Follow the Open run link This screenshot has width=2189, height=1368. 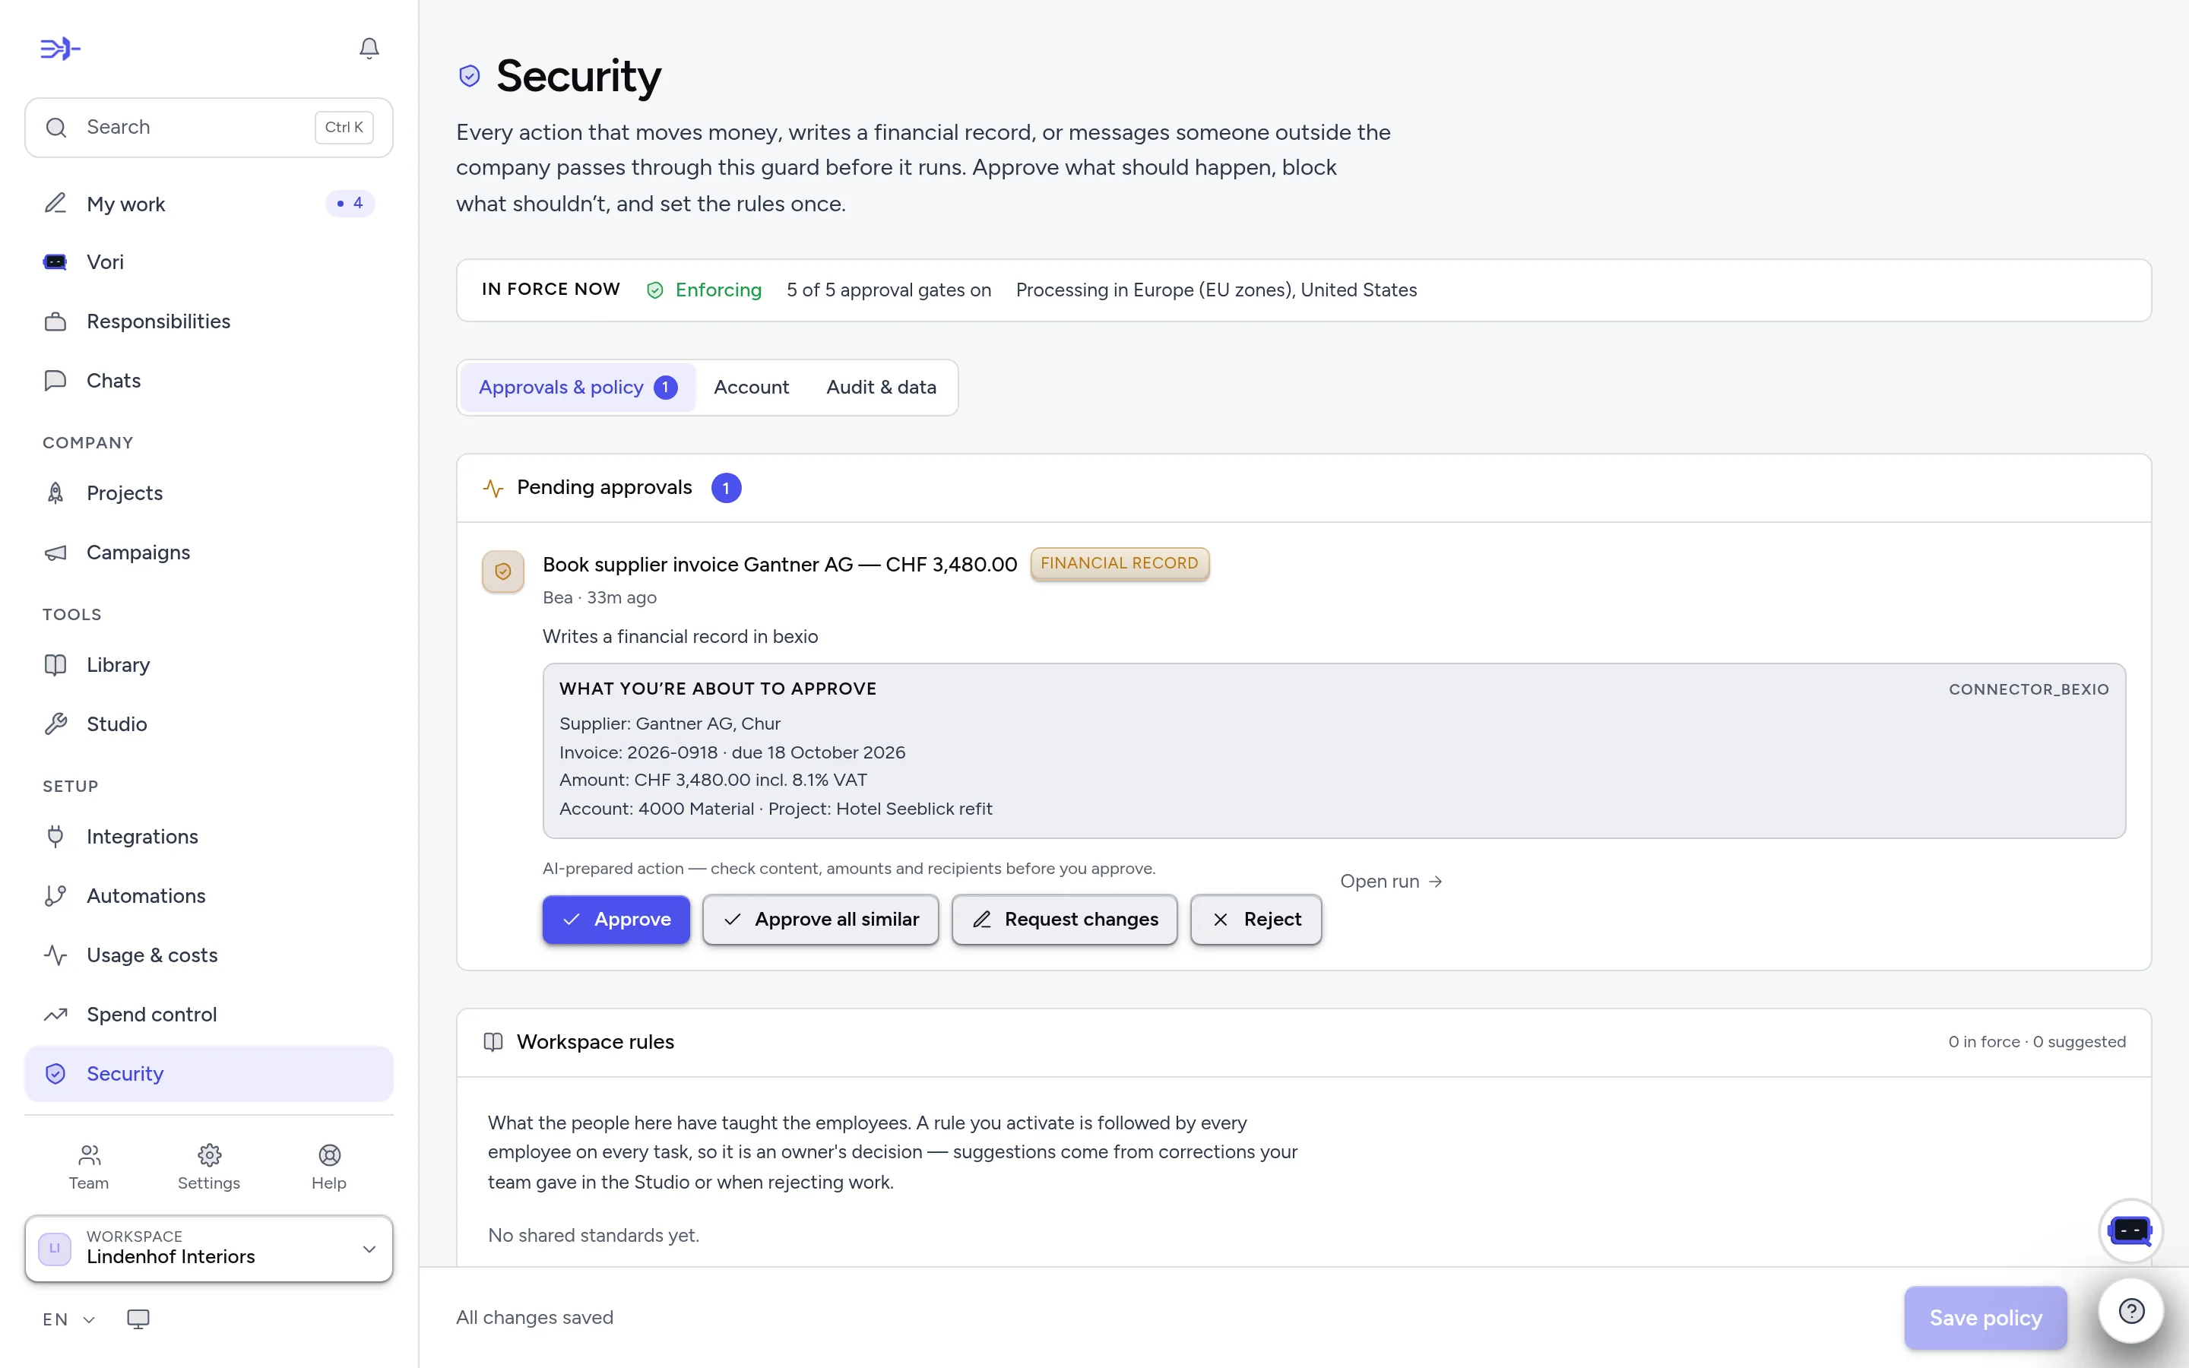[1391, 882]
